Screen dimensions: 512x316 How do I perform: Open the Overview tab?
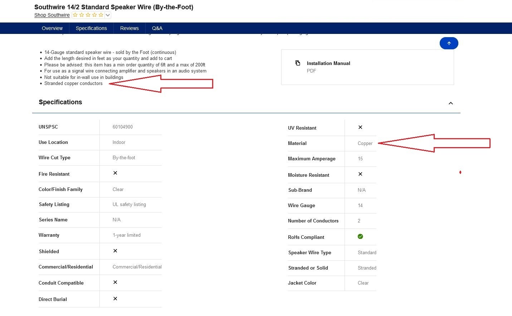[52, 28]
